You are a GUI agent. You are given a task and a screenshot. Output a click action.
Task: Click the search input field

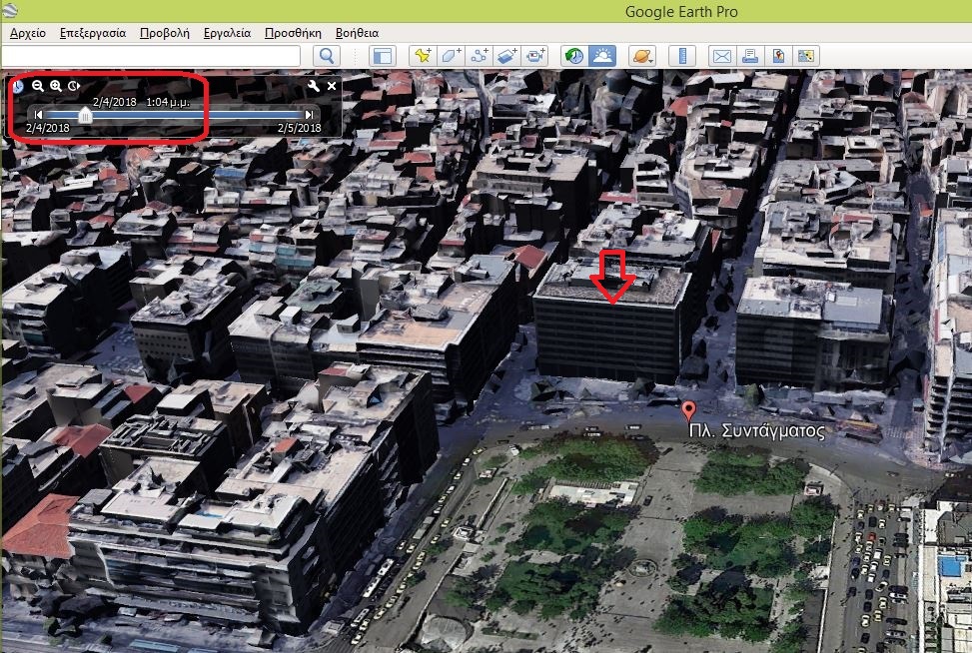(x=151, y=56)
